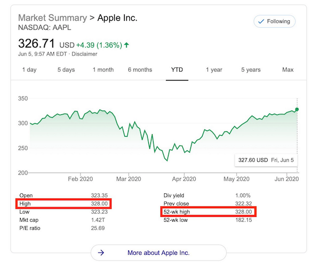320x266 pixels.
Task: Select the Max range tab
Action: pyautogui.click(x=288, y=70)
